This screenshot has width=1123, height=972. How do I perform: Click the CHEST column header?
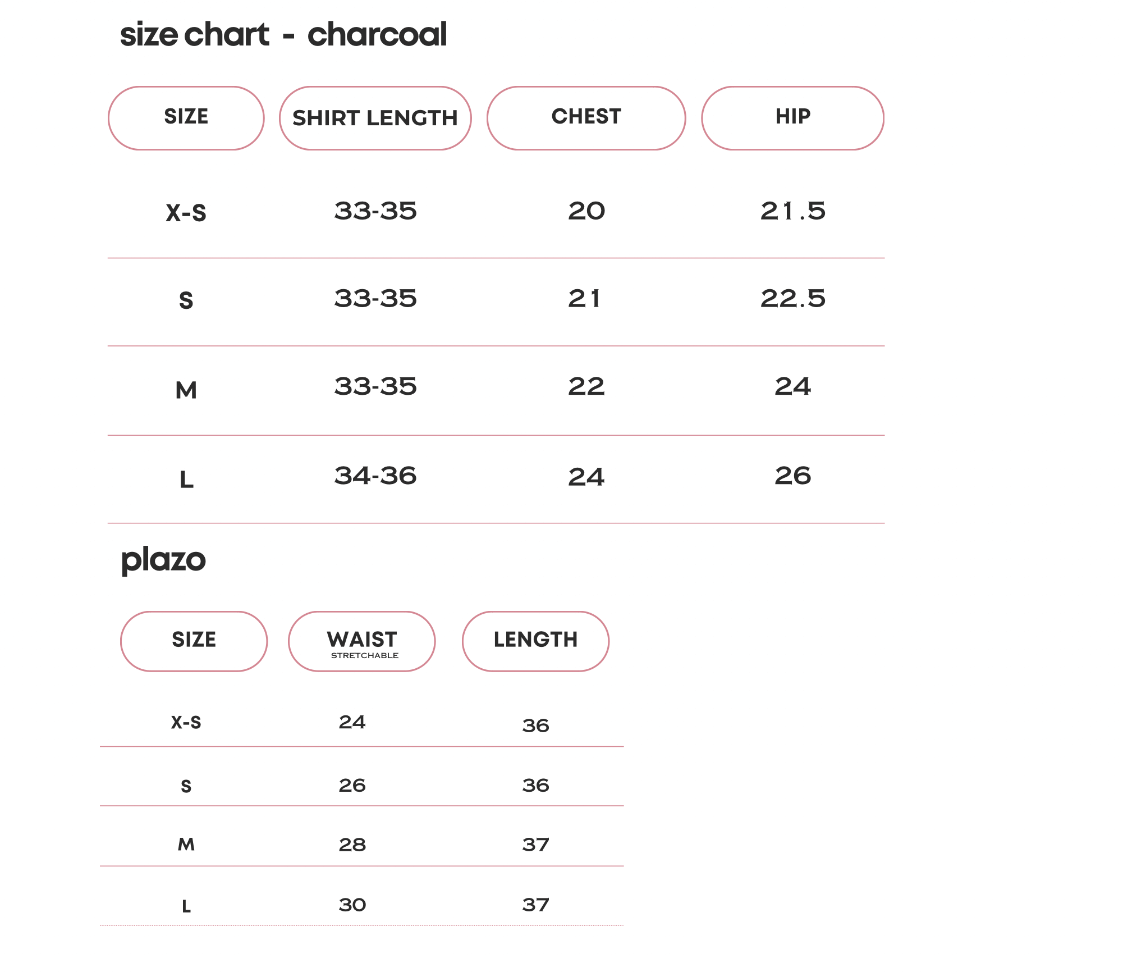pyautogui.click(x=586, y=118)
